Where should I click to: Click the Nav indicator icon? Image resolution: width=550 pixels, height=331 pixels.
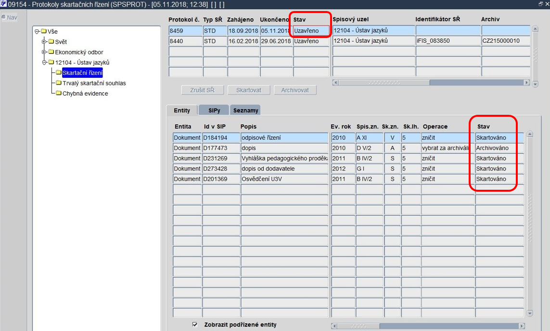pos(3,17)
